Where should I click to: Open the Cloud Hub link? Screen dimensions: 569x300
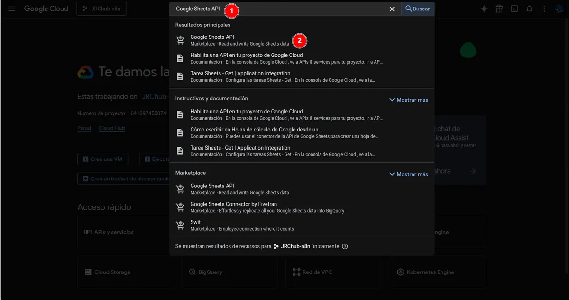pos(112,128)
